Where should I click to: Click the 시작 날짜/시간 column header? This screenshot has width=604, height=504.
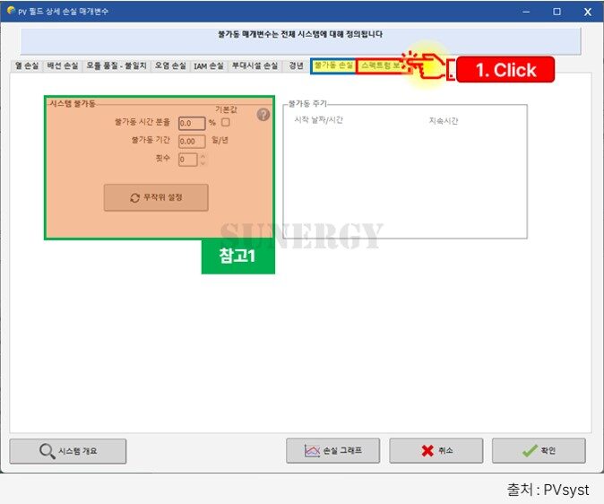coord(318,120)
